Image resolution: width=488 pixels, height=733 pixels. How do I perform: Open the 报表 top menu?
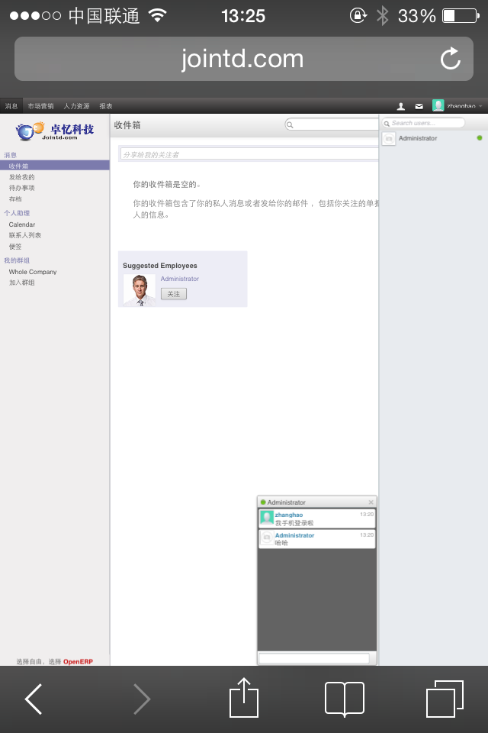tap(106, 106)
